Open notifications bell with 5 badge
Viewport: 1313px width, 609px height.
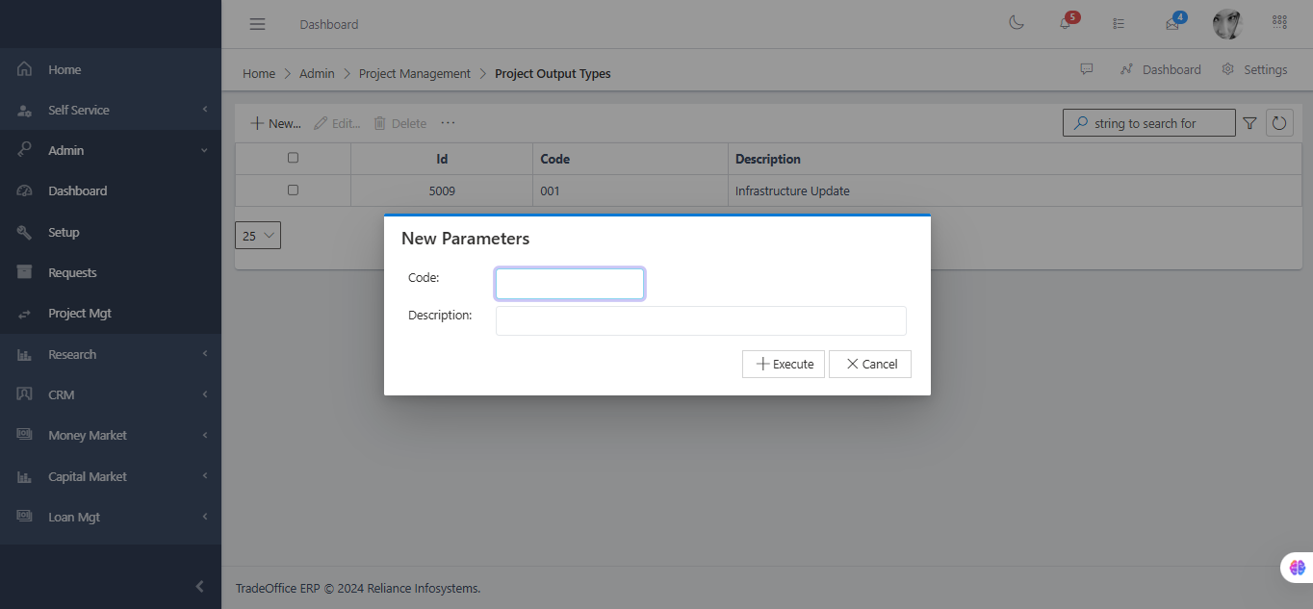point(1066,23)
